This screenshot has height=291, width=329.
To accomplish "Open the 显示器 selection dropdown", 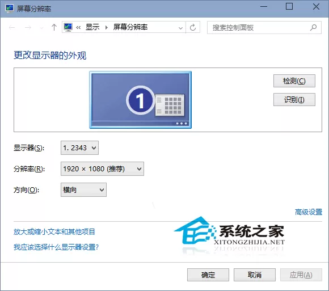I will tap(79, 148).
